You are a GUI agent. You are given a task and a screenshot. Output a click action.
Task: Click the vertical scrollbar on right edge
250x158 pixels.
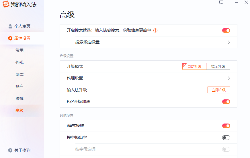pos(249,116)
